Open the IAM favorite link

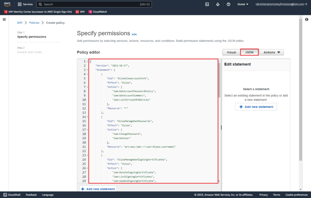pos(82,12)
